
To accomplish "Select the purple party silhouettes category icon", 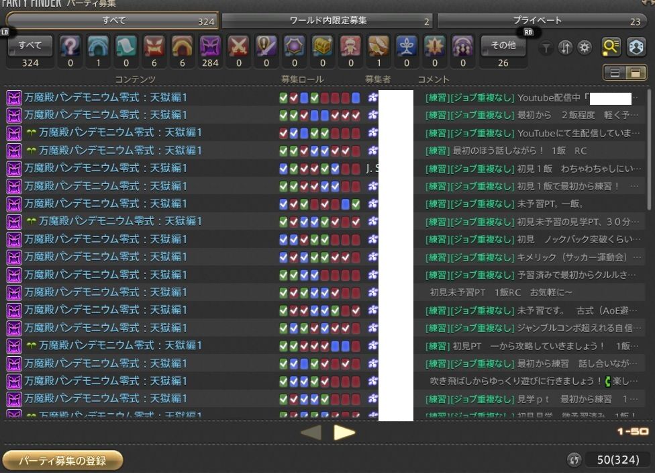I will tap(462, 46).
